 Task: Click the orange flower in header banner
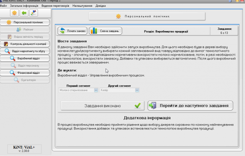click(x=118, y=16)
